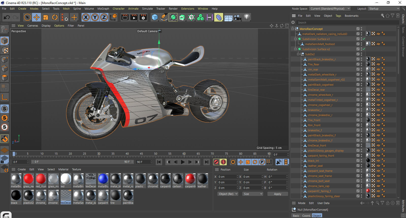Toggle the Autokeying button
The image size is (406, 218).
click(223, 162)
